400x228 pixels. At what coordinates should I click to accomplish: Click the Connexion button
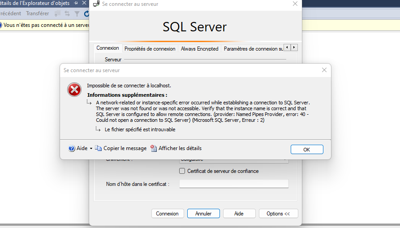pyautogui.click(x=168, y=214)
